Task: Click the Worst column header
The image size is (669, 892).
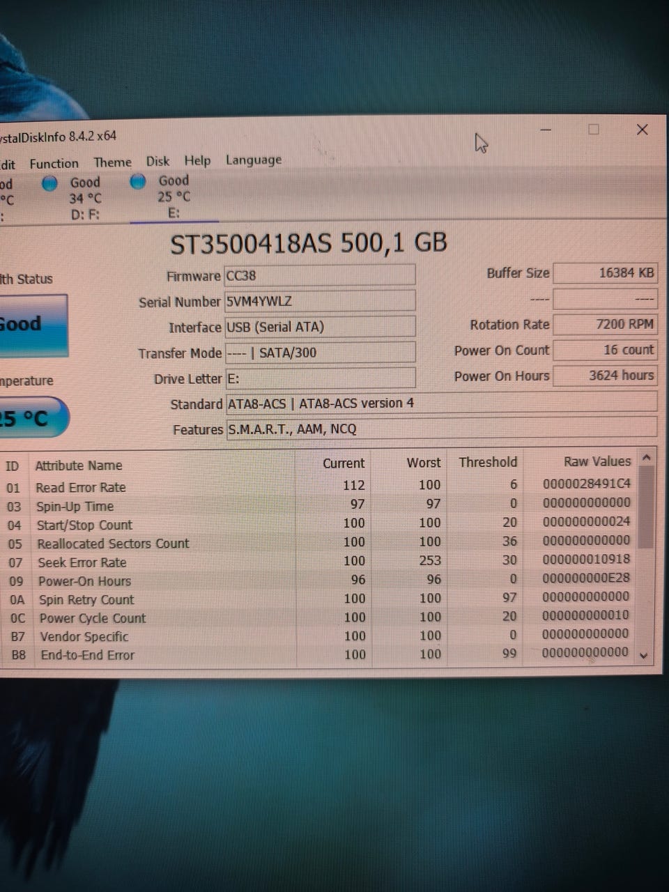Action: 423,463
